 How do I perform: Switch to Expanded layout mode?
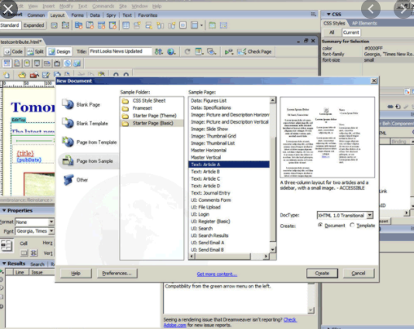coord(33,25)
